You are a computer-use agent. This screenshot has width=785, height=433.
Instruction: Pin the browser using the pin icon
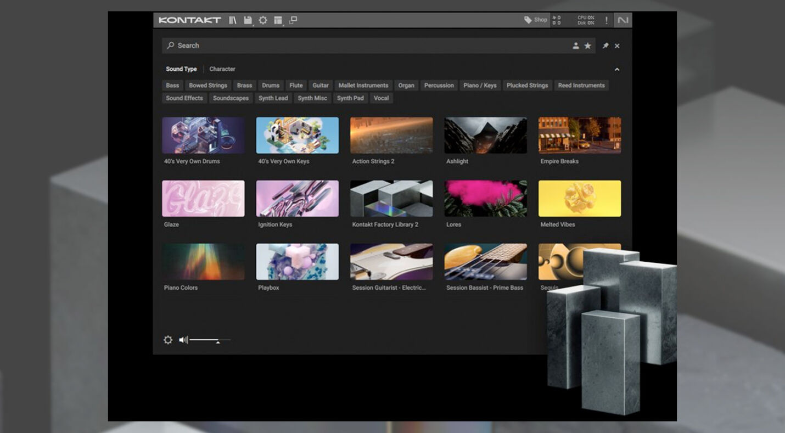[x=605, y=46]
